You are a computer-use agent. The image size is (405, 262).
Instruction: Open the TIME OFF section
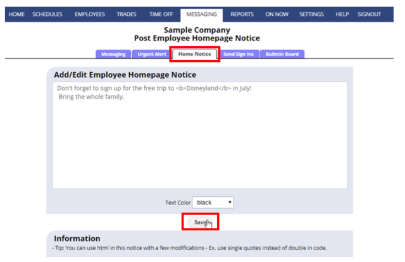[161, 15]
